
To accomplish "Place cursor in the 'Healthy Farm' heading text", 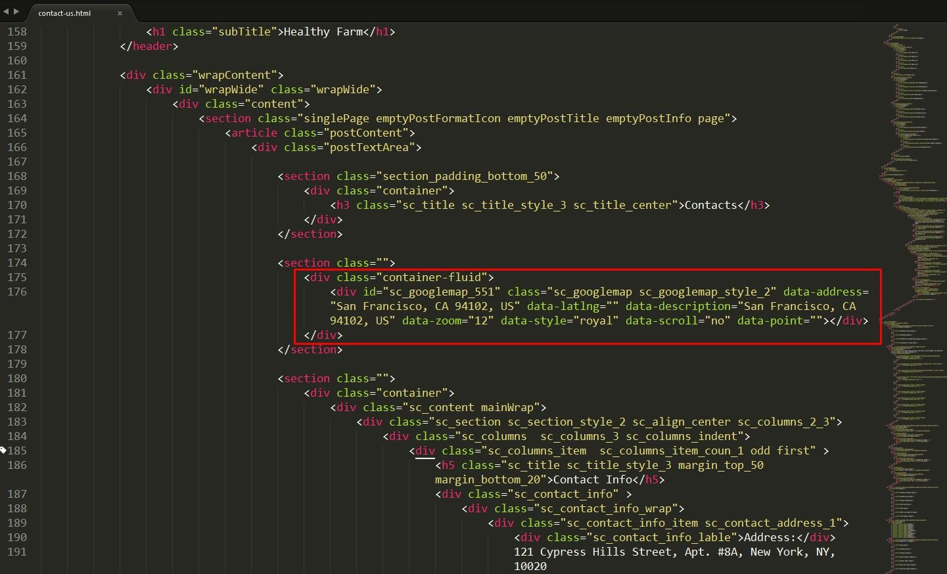I will click(323, 32).
